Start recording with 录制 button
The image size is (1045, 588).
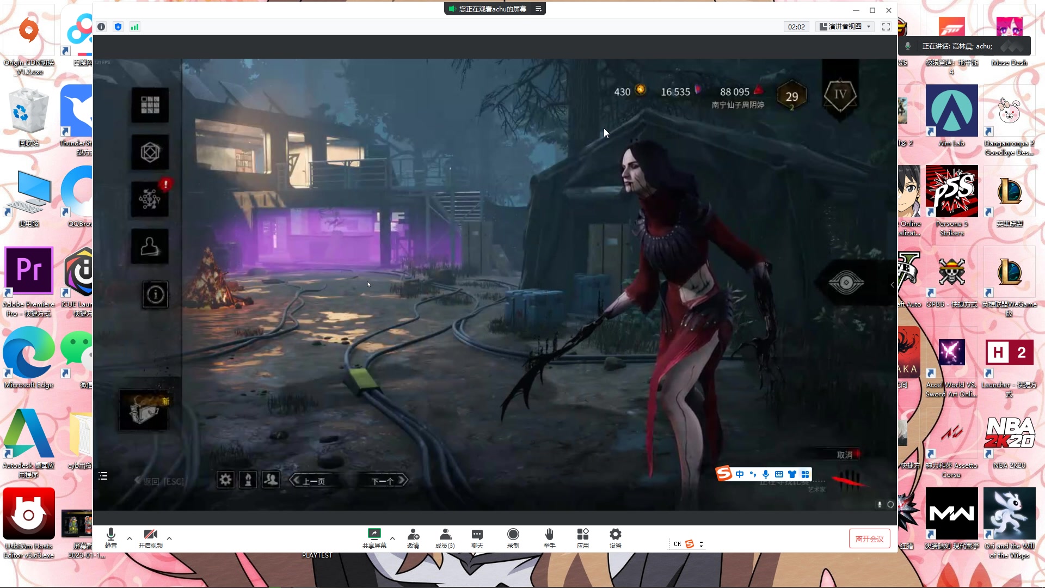coord(513,538)
